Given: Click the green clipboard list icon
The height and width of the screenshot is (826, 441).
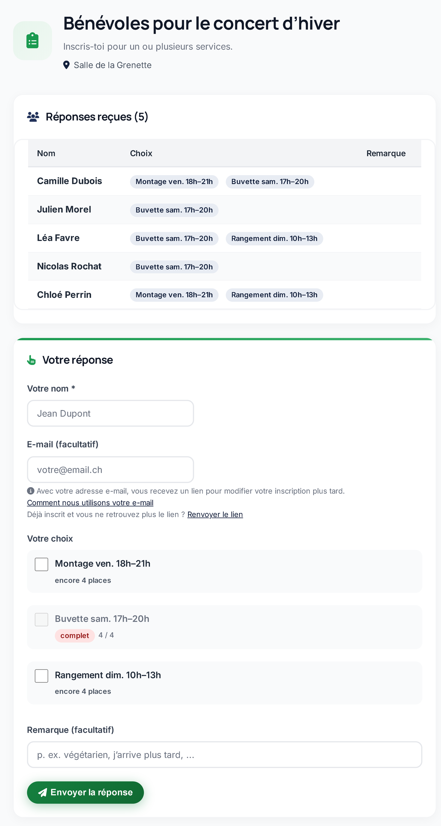Looking at the screenshot, I should pos(32,41).
